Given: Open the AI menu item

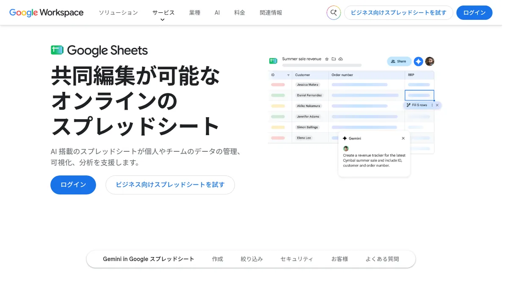Looking at the screenshot, I should [x=217, y=13].
